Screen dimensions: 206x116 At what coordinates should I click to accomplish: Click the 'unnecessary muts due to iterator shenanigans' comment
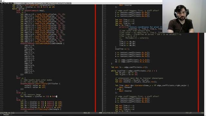coord(139,78)
